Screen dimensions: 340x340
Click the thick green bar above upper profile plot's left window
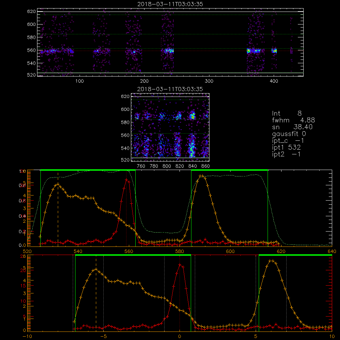pos(88,170)
